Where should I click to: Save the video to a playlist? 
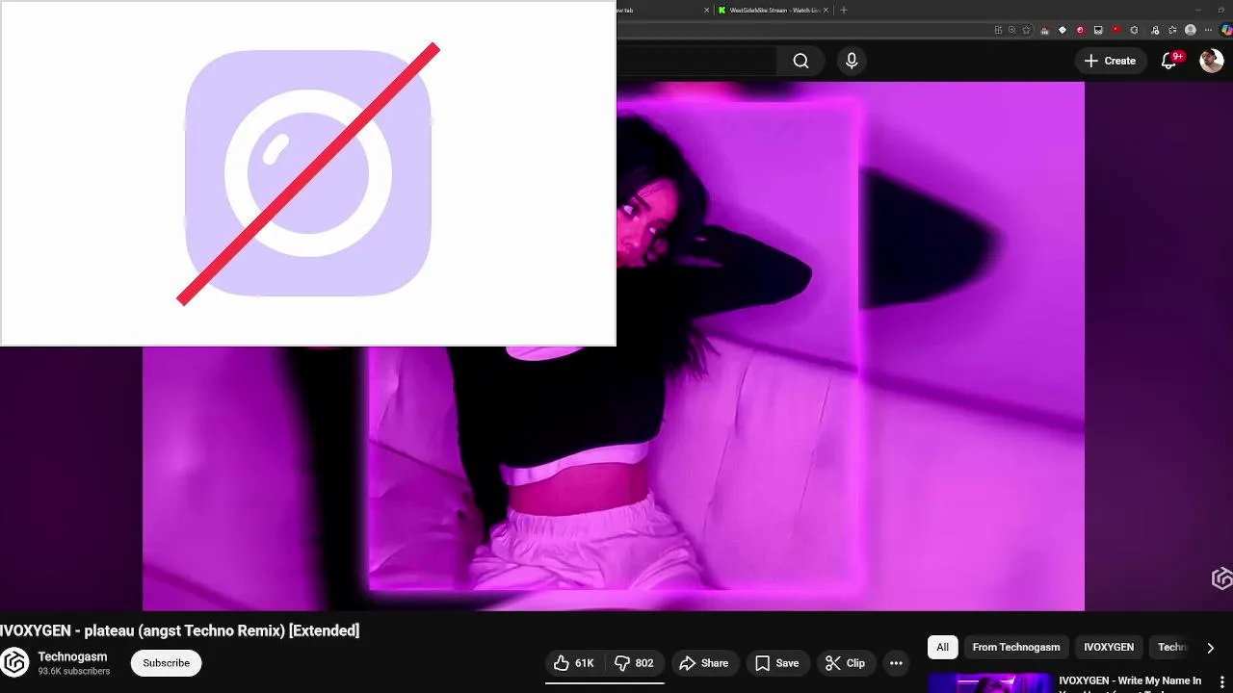pos(776,663)
